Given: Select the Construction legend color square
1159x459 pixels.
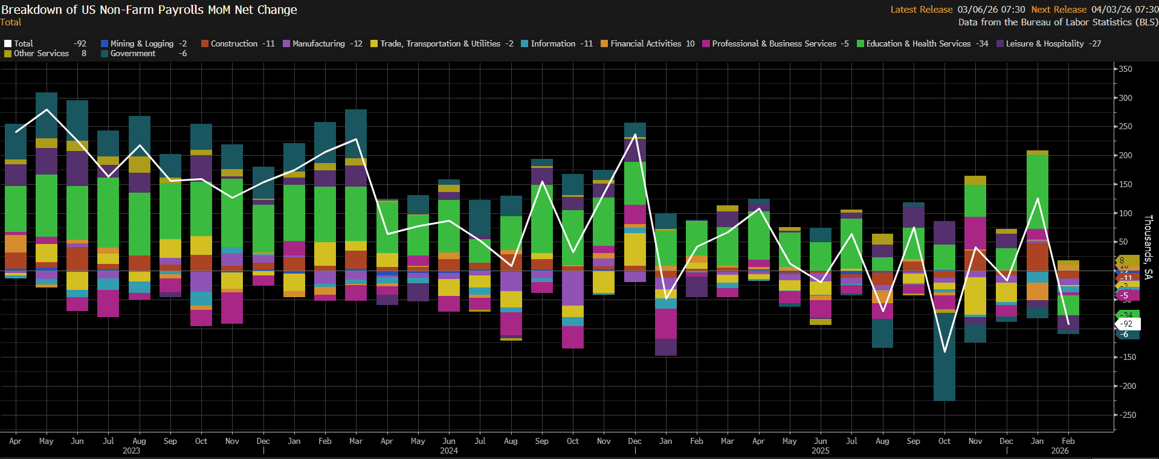Looking at the screenshot, I should [205, 43].
